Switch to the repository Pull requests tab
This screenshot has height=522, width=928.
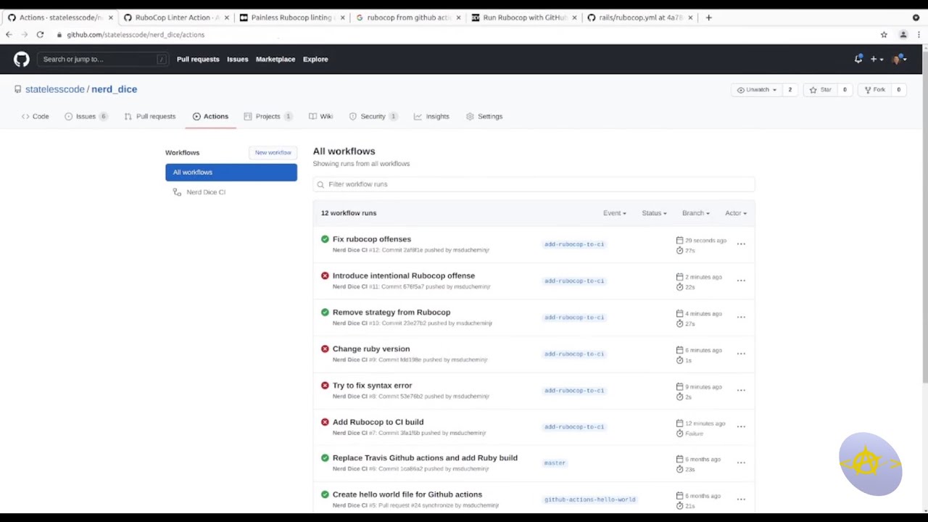click(x=149, y=116)
